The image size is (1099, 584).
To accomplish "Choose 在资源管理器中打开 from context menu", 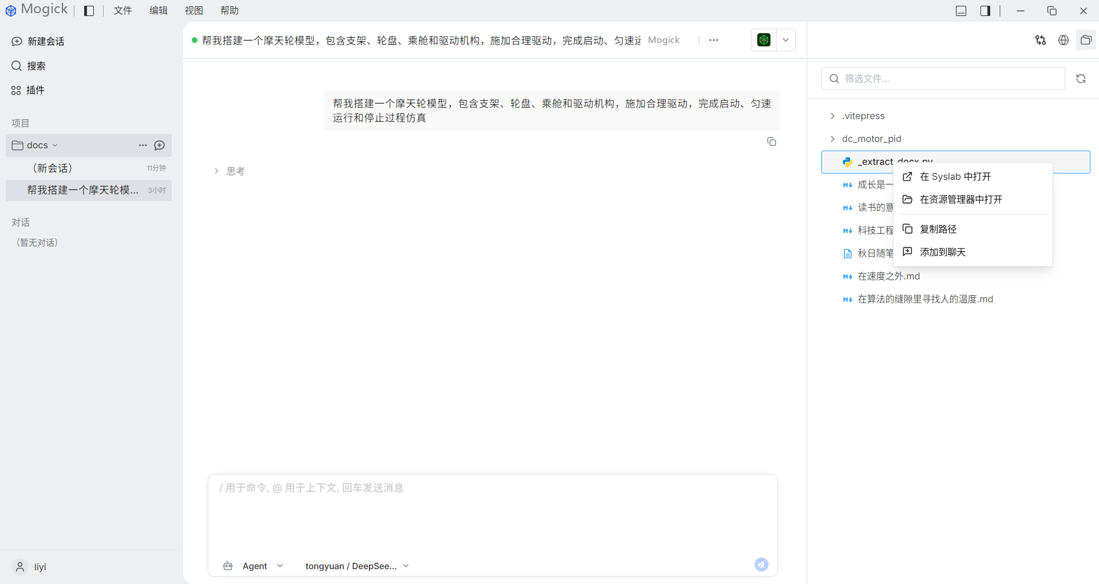I will pos(973,199).
